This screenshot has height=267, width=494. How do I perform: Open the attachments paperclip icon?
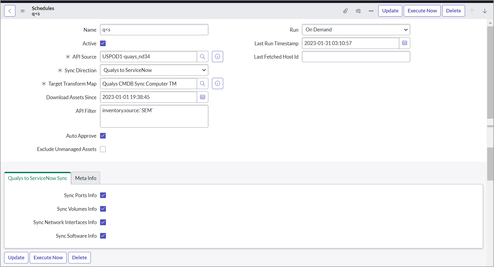point(345,11)
